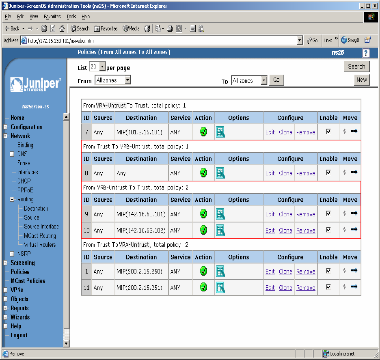Open the Search toolbar button
Viewport: 380px width, 360px height.
[x=80, y=28]
